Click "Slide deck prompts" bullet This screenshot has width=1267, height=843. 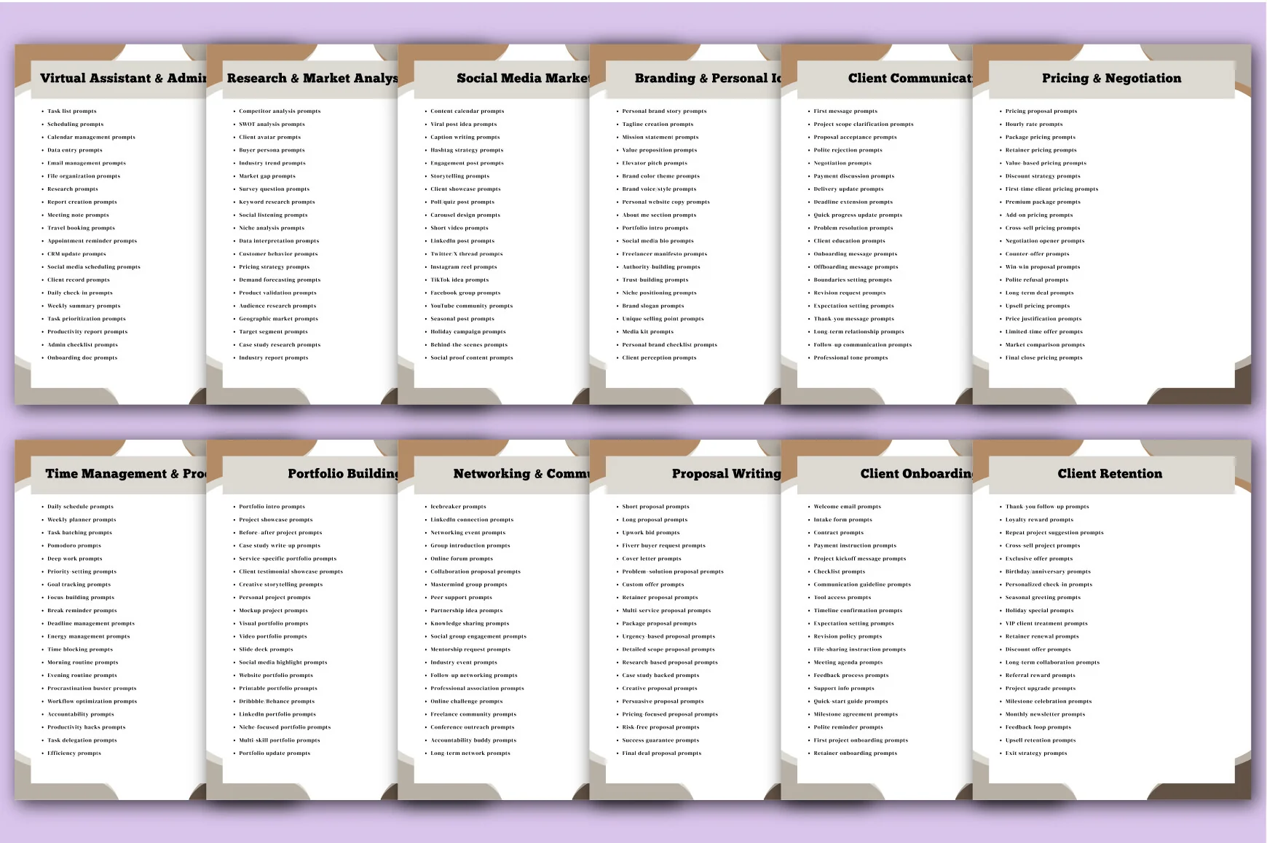click(266, 650)
